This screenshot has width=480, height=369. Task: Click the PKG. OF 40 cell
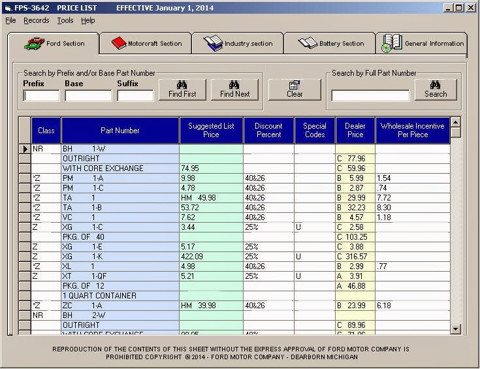coord(120,237)
